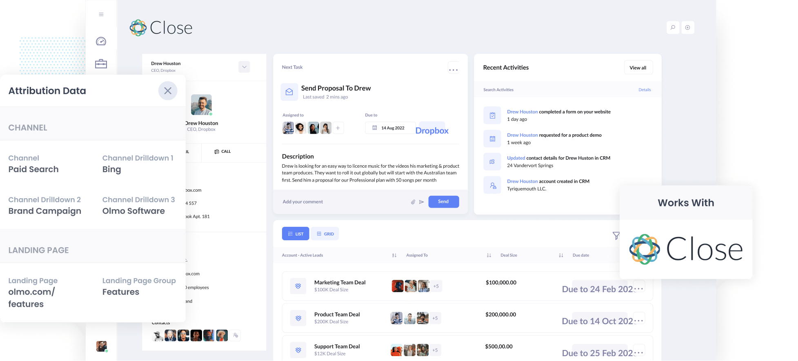Viewport: 798px width, 361px height.
Task: Click View all in Recent Activities
Action: (638, 68)
